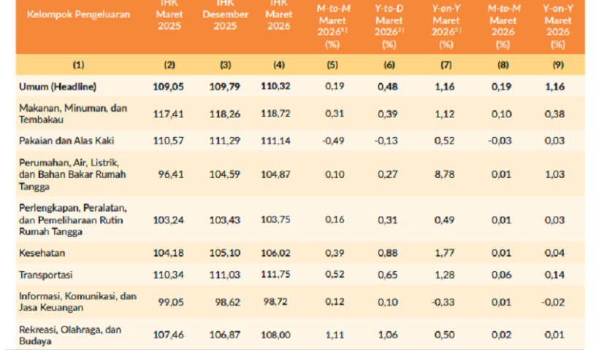599x350 pixels.
Task: Click the Transportasi value 111,75
Action: coord(278,273)
